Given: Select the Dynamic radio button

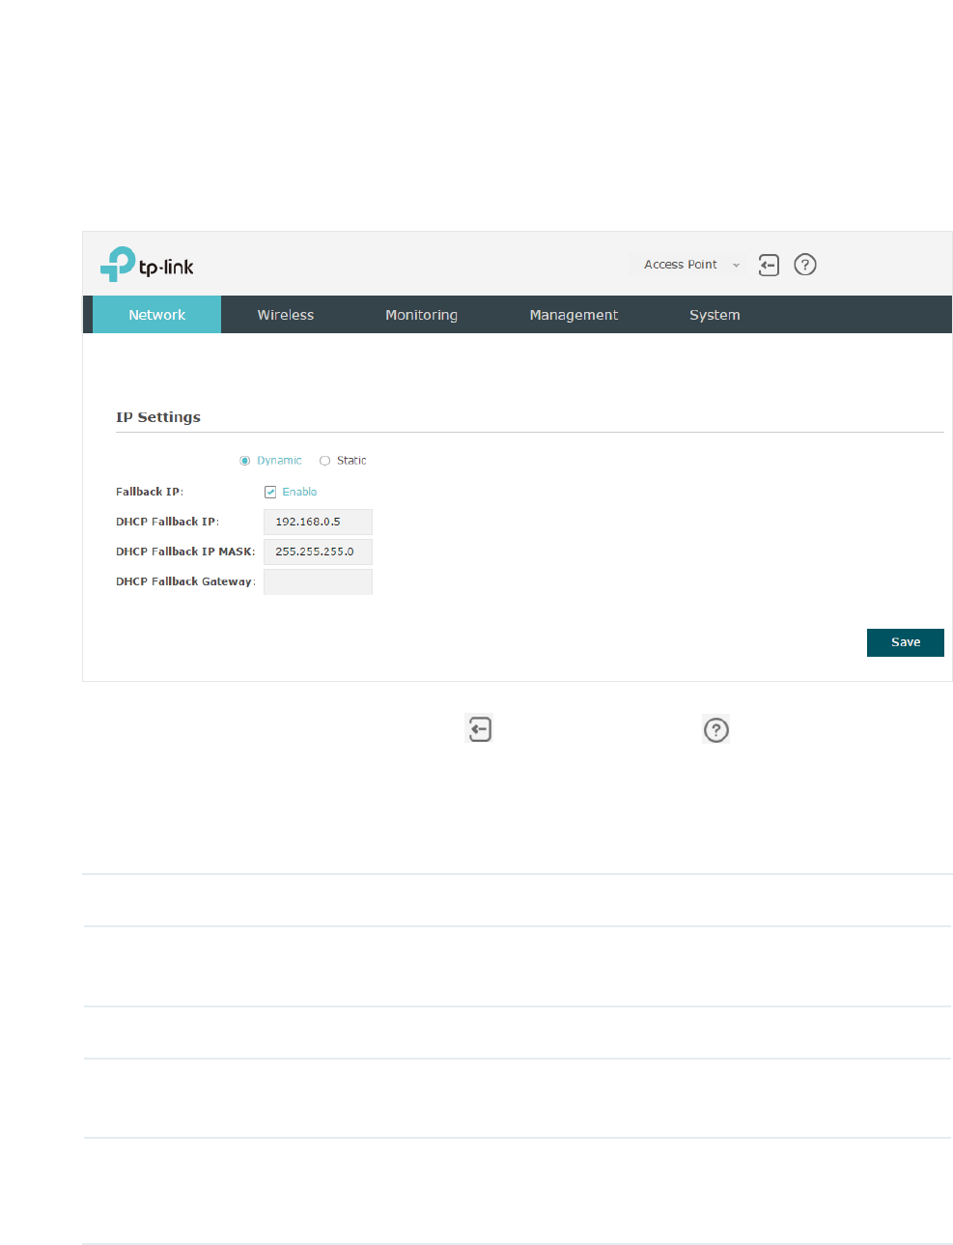Looking at the screenshot, I should click(x=245, y=461).
